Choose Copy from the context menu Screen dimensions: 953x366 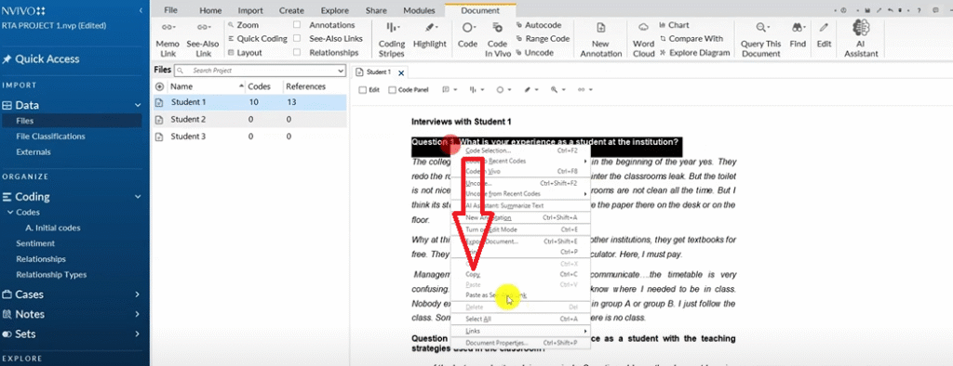point(520,274)
